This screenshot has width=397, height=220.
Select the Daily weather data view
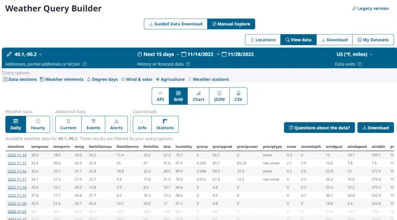pos(16,124)
